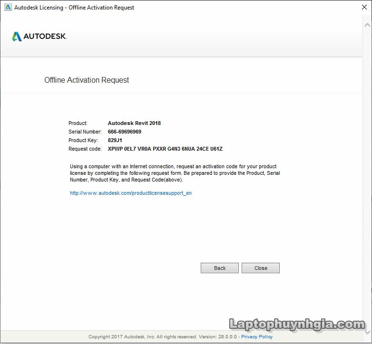The width and height of the screenshot is (372, 344).
Task: Click the Request code label
Action: (x=85, y=149)
